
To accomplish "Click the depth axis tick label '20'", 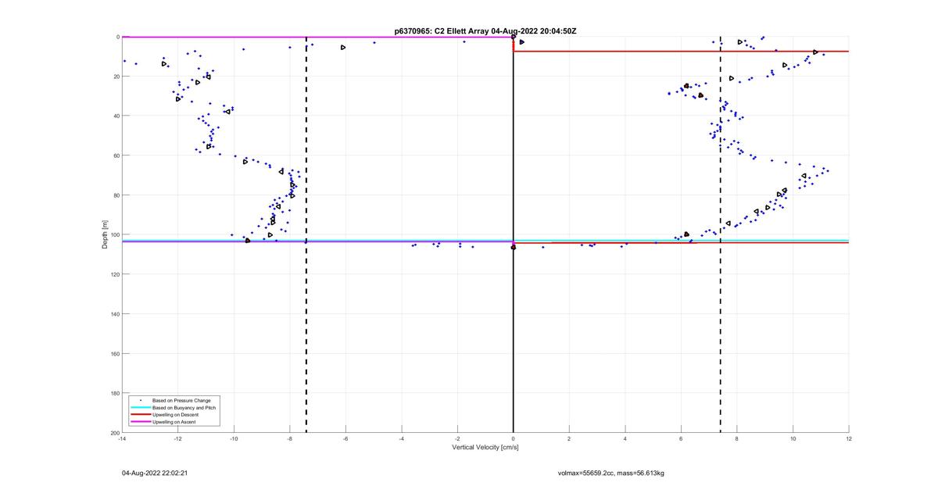I will click(116, 77).
